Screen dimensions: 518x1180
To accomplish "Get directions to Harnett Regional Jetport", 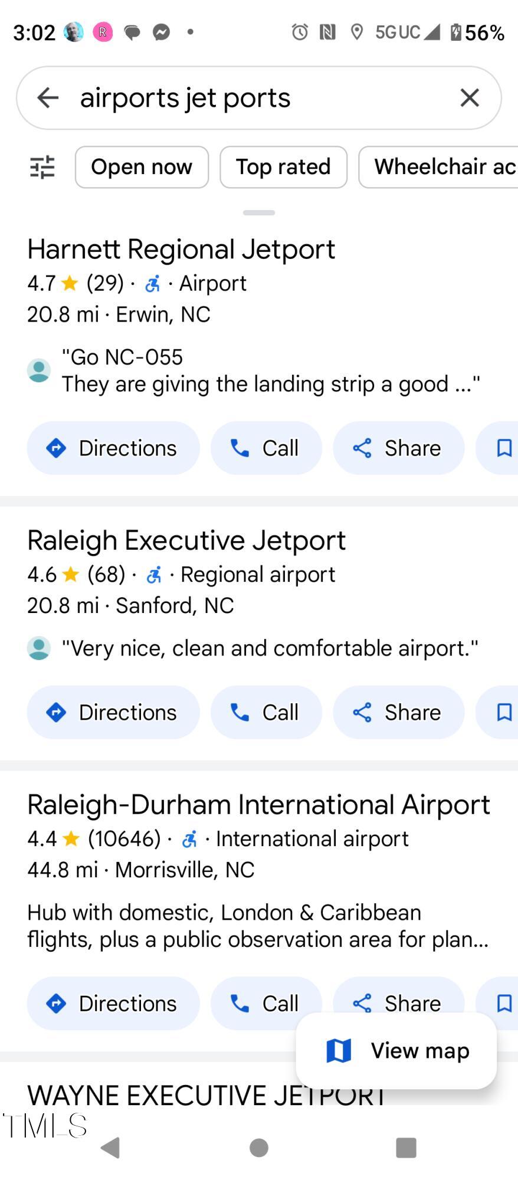I will [x=113, y=448].
